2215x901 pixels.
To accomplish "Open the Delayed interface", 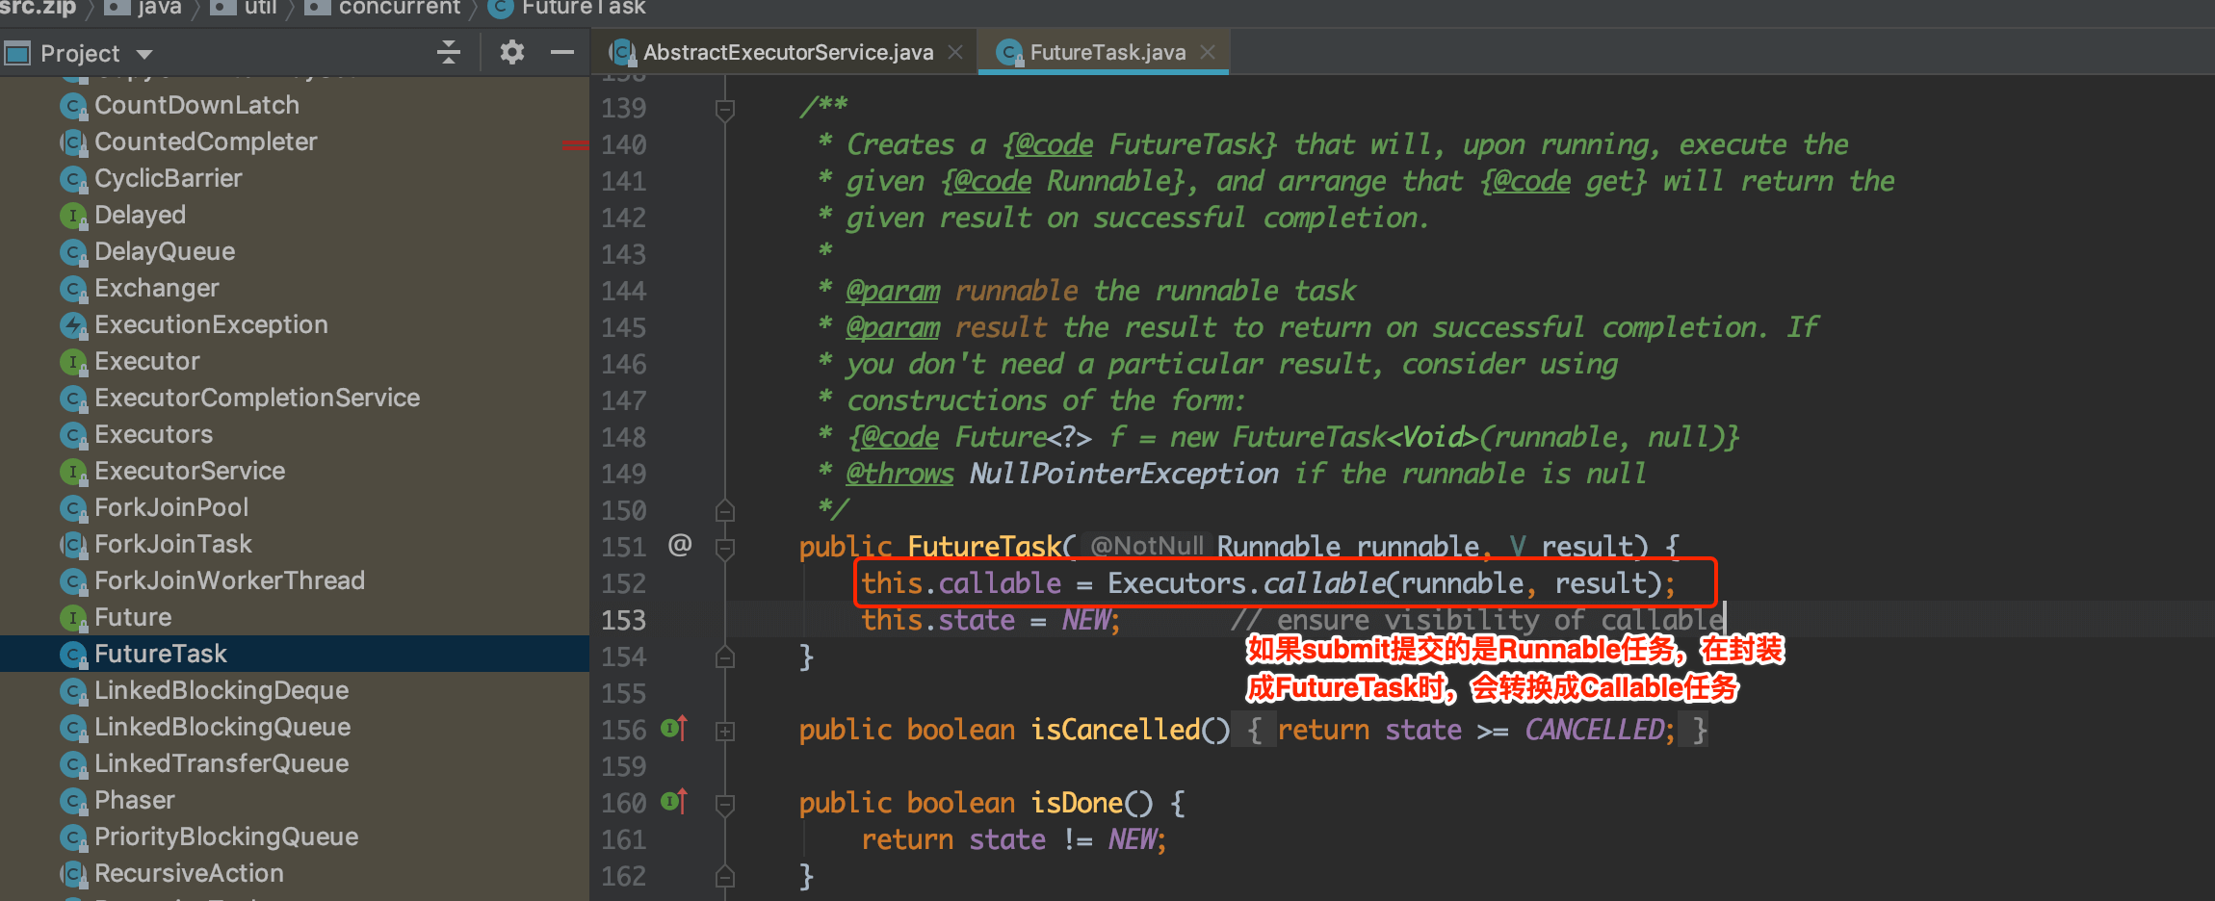I will [140, 215].
